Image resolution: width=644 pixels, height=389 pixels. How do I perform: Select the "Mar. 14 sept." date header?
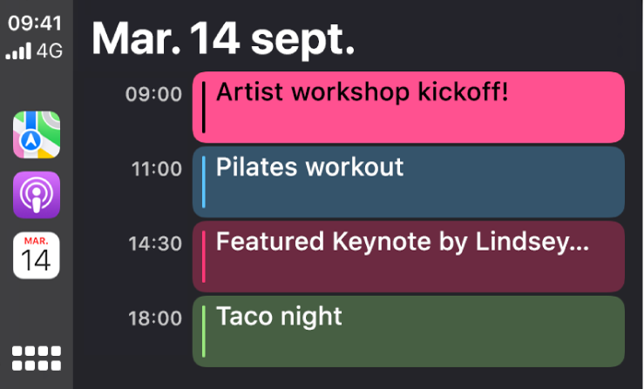click(x=222, y=37)
